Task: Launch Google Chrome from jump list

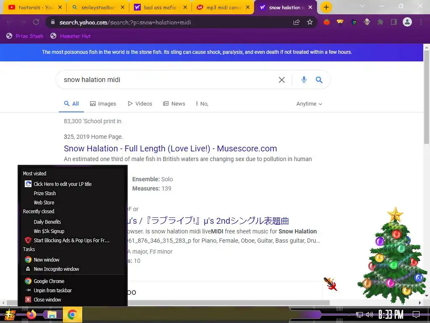Action: pos(73,281)
